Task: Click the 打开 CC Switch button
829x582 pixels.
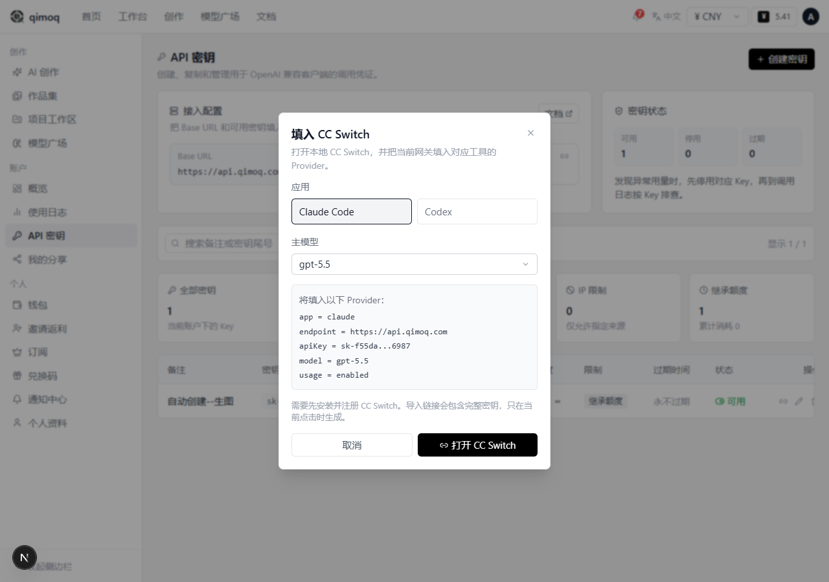Action: click(x=477, y=445)
